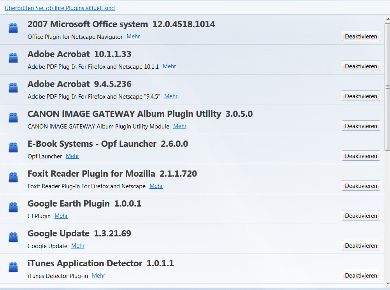The height and width of the screenshot is (290, 390).
Task: Show more about Office Plugin for Netscape Navigator
Action: tap(133, 36)
